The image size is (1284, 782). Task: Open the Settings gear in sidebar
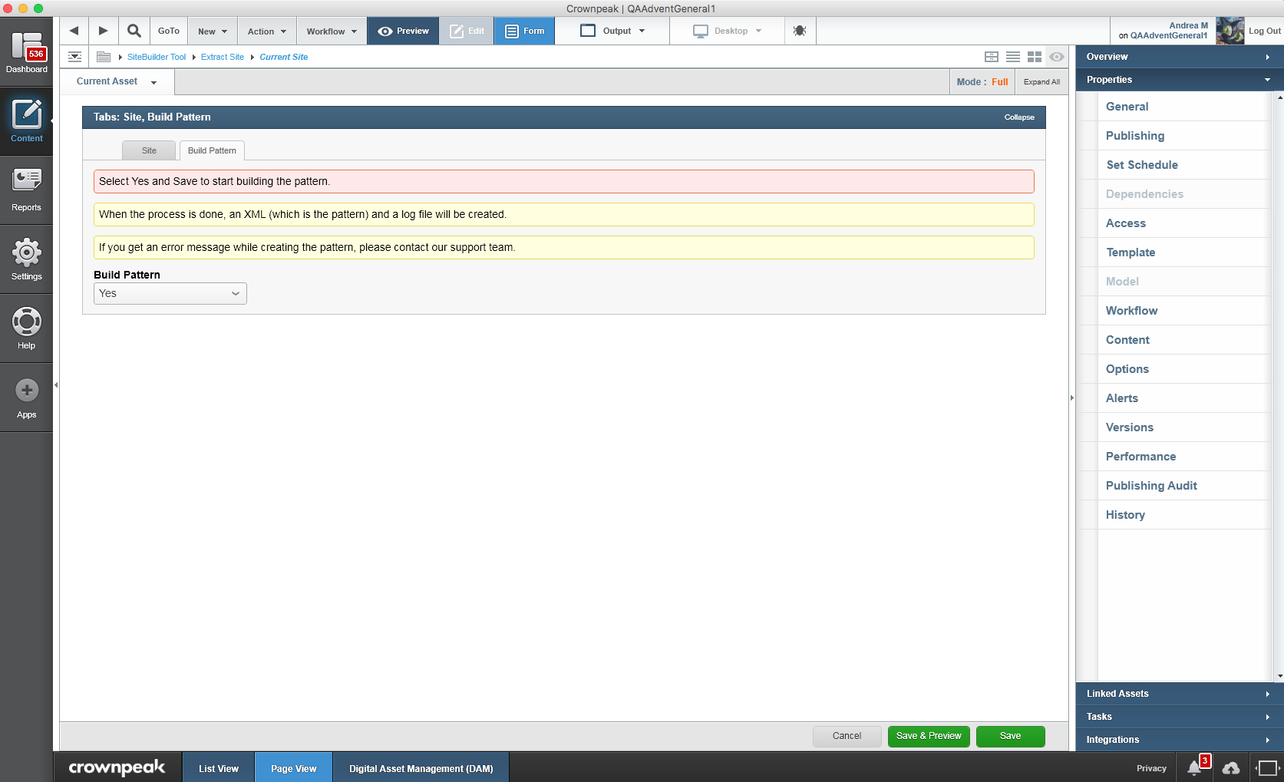click(x=26, y=259)
